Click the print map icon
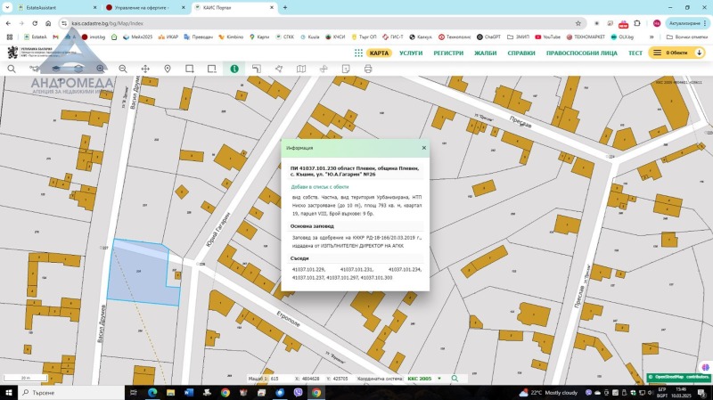 [368, 69]
